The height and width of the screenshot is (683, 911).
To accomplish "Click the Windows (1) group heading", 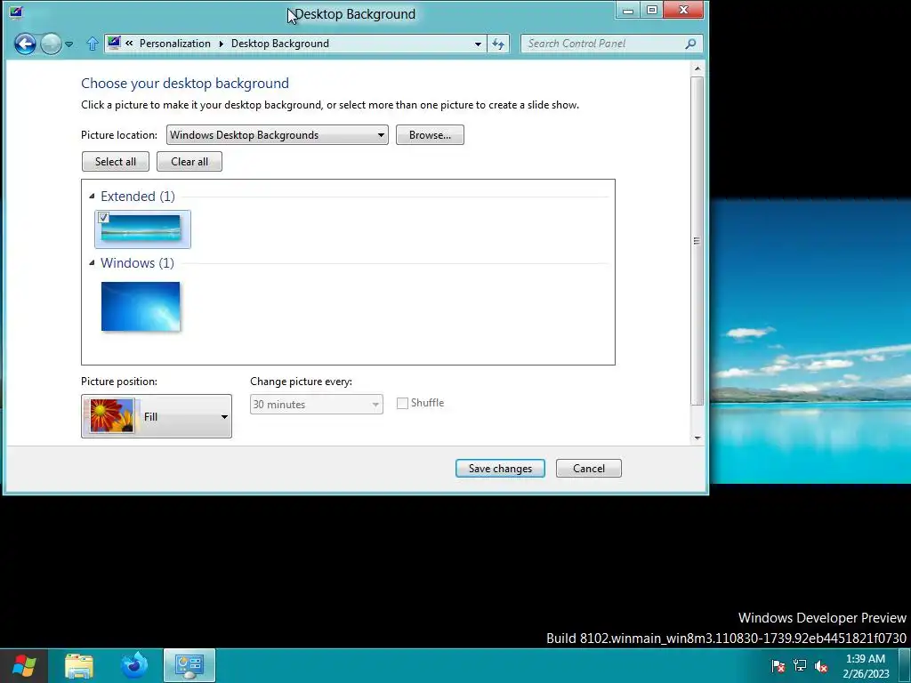I will pos(137,263).
